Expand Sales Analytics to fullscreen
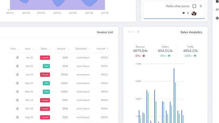Image resolution: width=219 pixels, height=123 pixels. [x=138, y=32]
